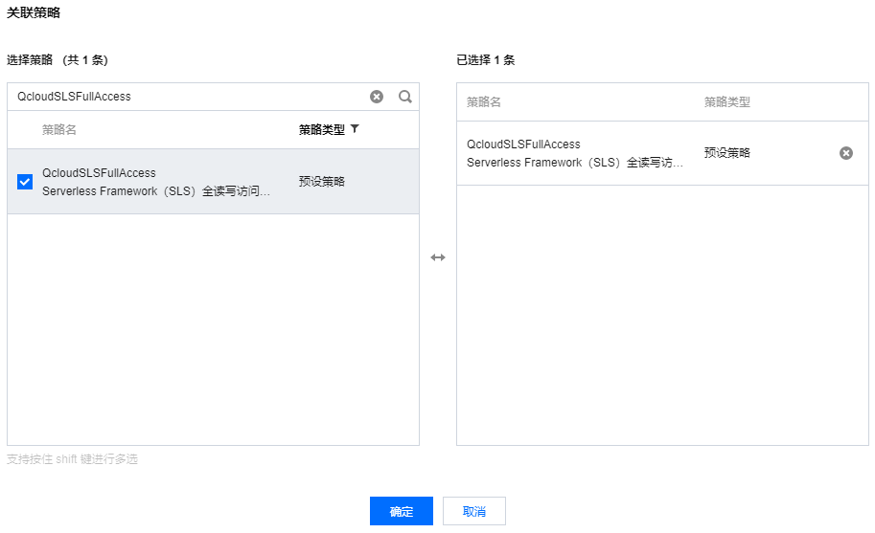The width and height of the screenshot is (875, 533).
Task: Click QcloudSLSFullAccess name in selected panel
Action: pyautogui.click(x=523, y=144)
